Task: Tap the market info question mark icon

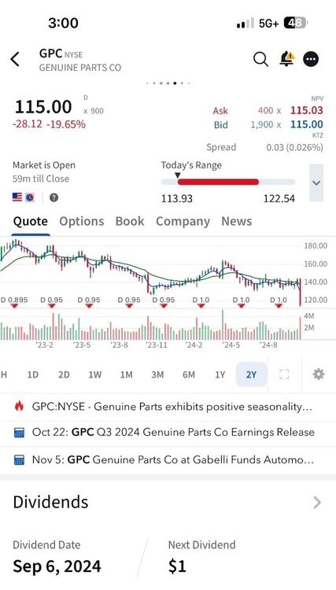Action: click(54, 197)
